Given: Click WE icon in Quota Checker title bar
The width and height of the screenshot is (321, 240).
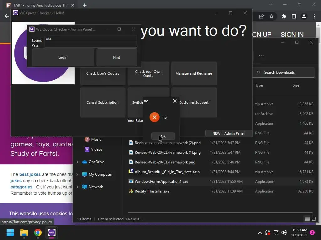Looking at the screenshot, I should coord(16,13).
